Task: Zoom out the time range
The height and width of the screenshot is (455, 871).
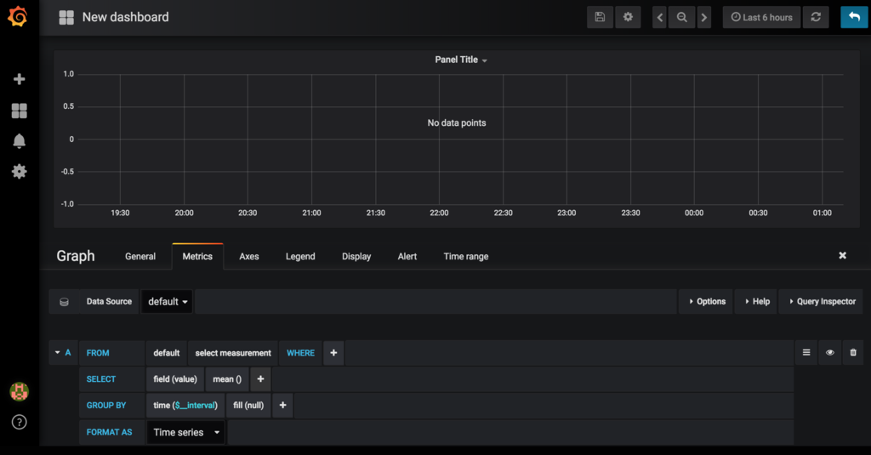Action: point(681,17)
